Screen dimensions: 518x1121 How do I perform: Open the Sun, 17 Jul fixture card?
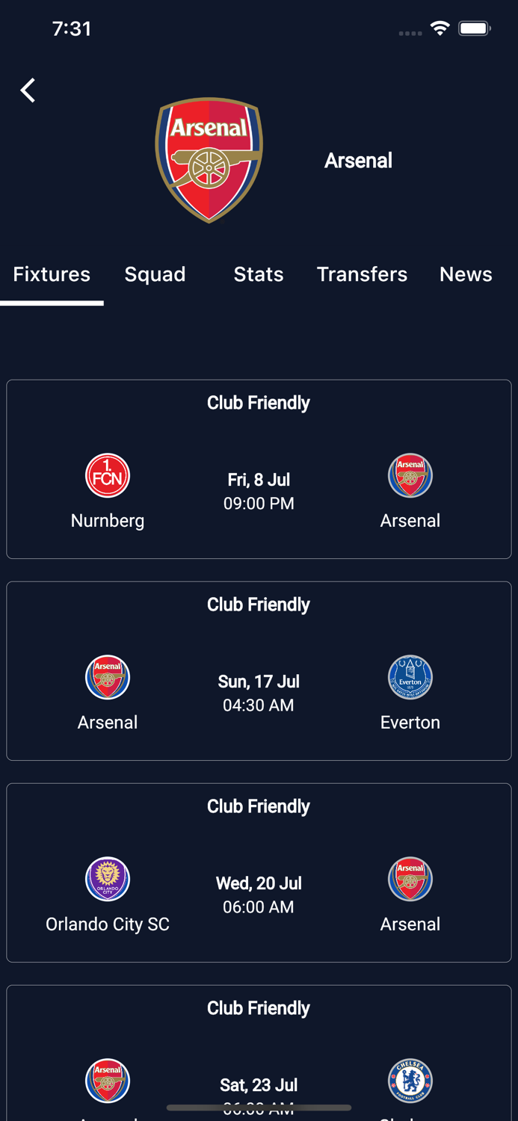(x=259, y=693)
